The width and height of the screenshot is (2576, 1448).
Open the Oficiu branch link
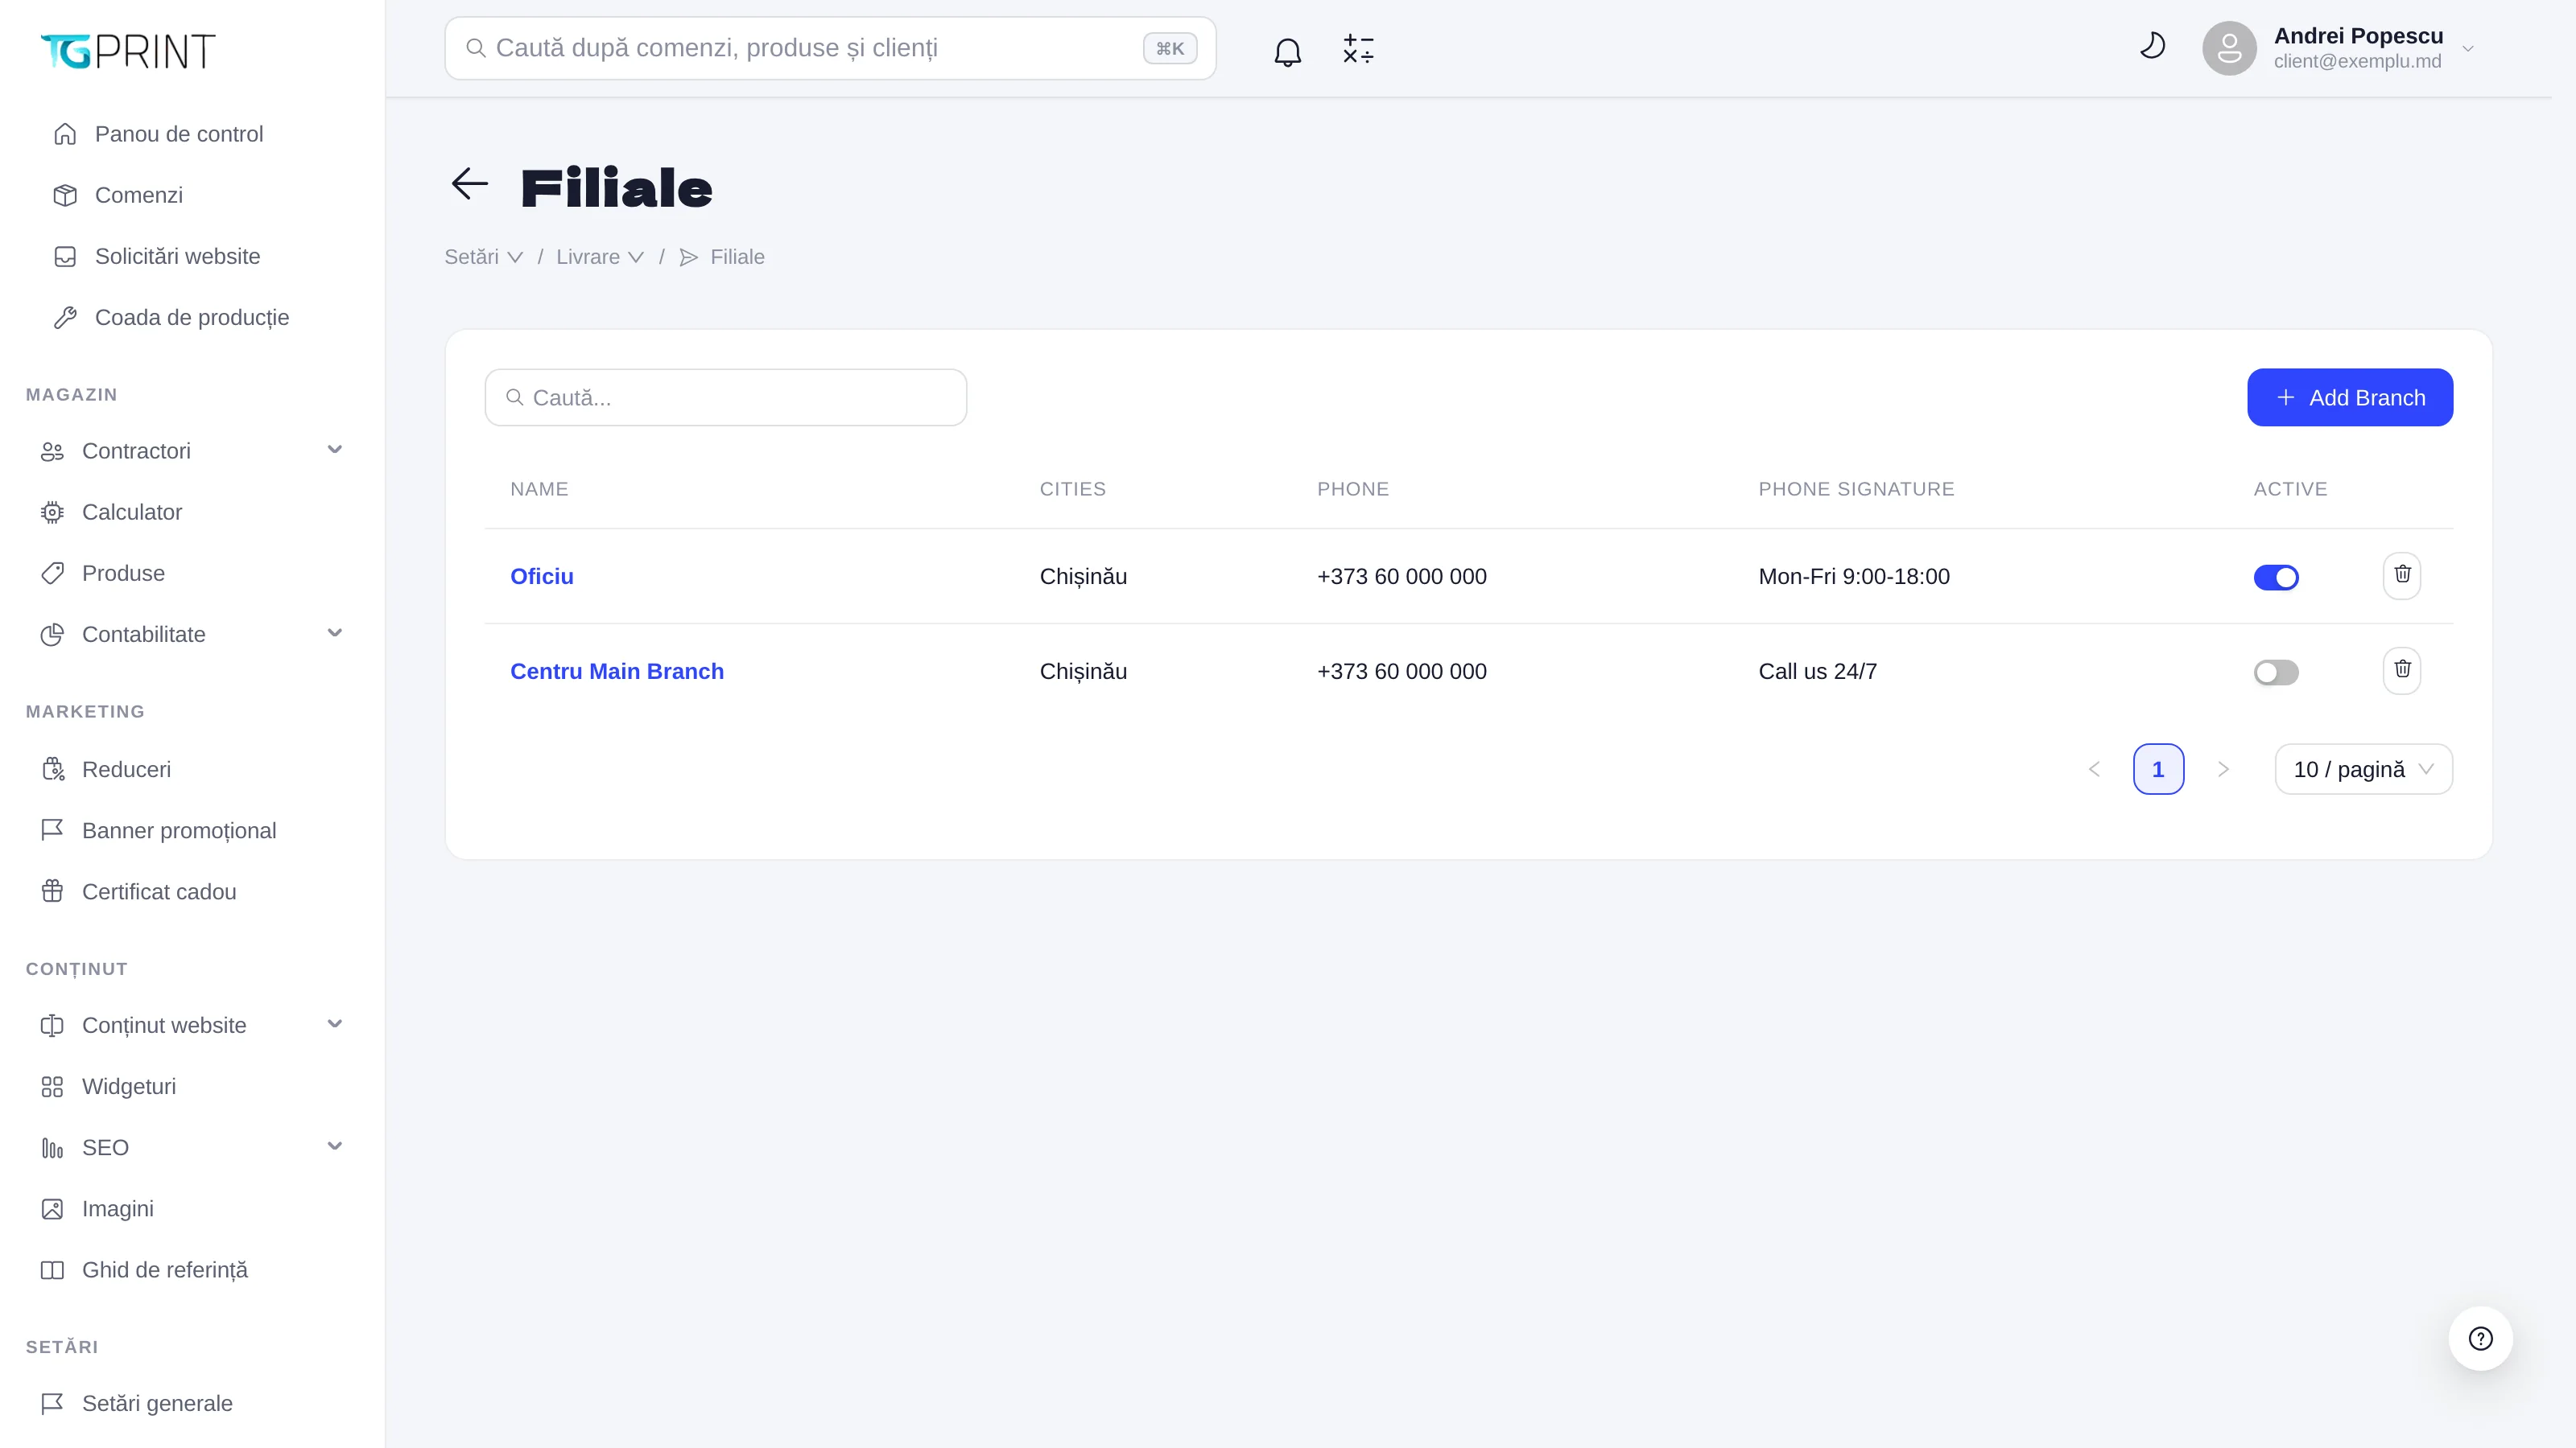pos(542,577)
